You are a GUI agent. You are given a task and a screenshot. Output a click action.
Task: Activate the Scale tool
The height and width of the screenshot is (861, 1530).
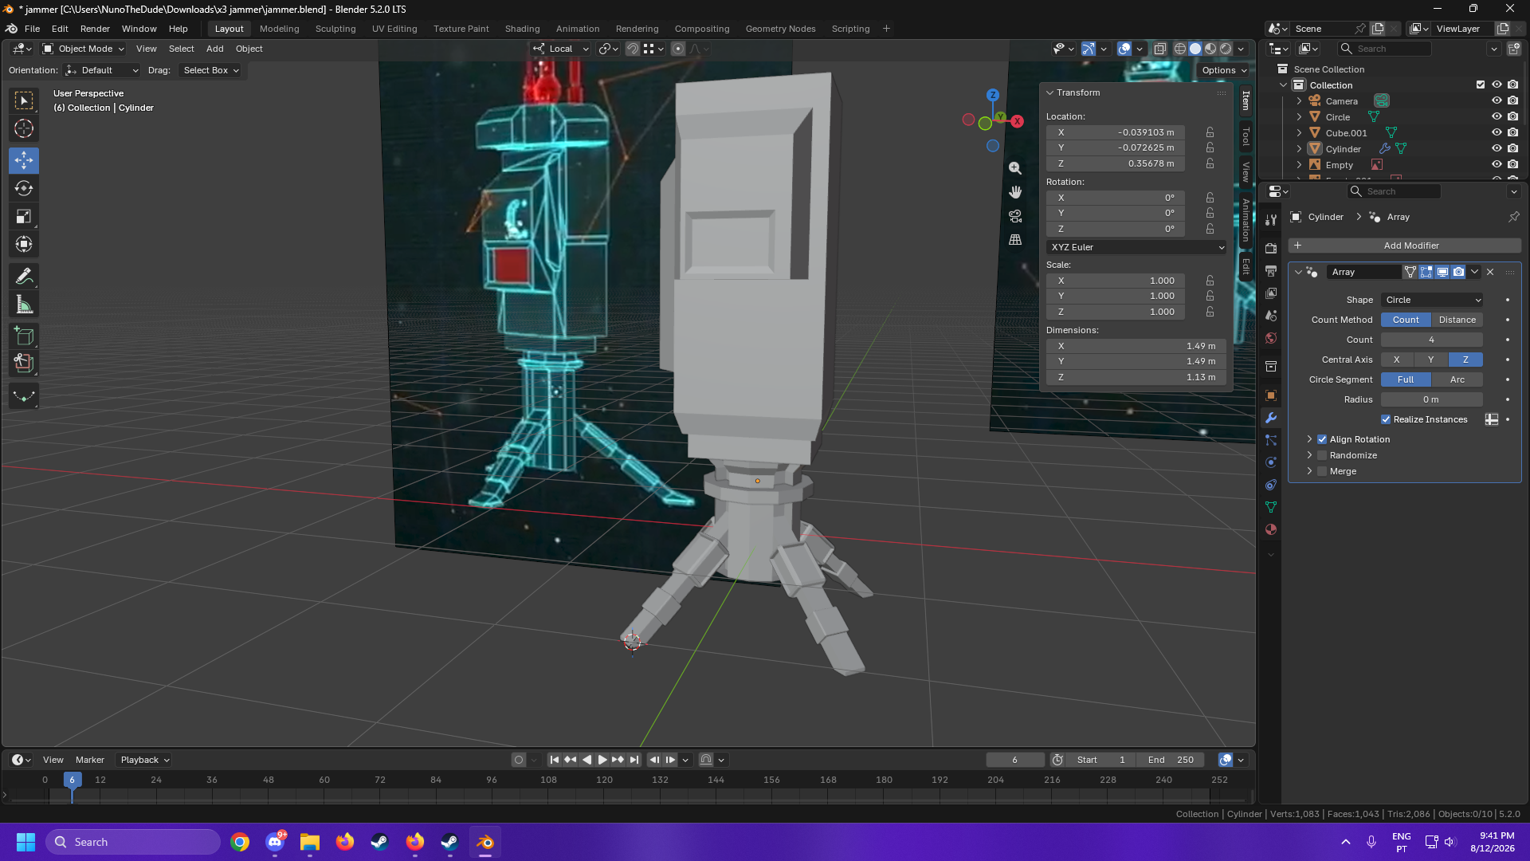(24, 216)
